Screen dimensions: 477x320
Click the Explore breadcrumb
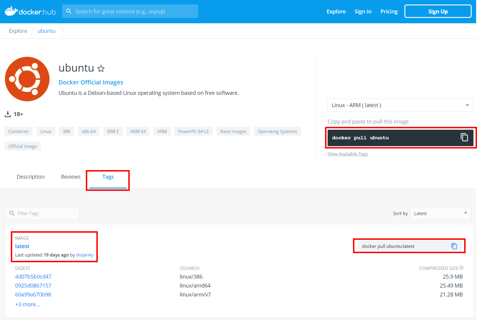(18, 31)
